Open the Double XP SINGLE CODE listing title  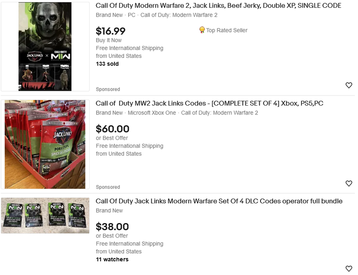pos(218,6)
